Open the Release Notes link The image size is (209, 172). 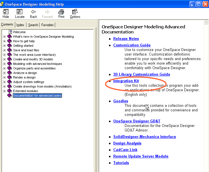[x=126, y=39]
